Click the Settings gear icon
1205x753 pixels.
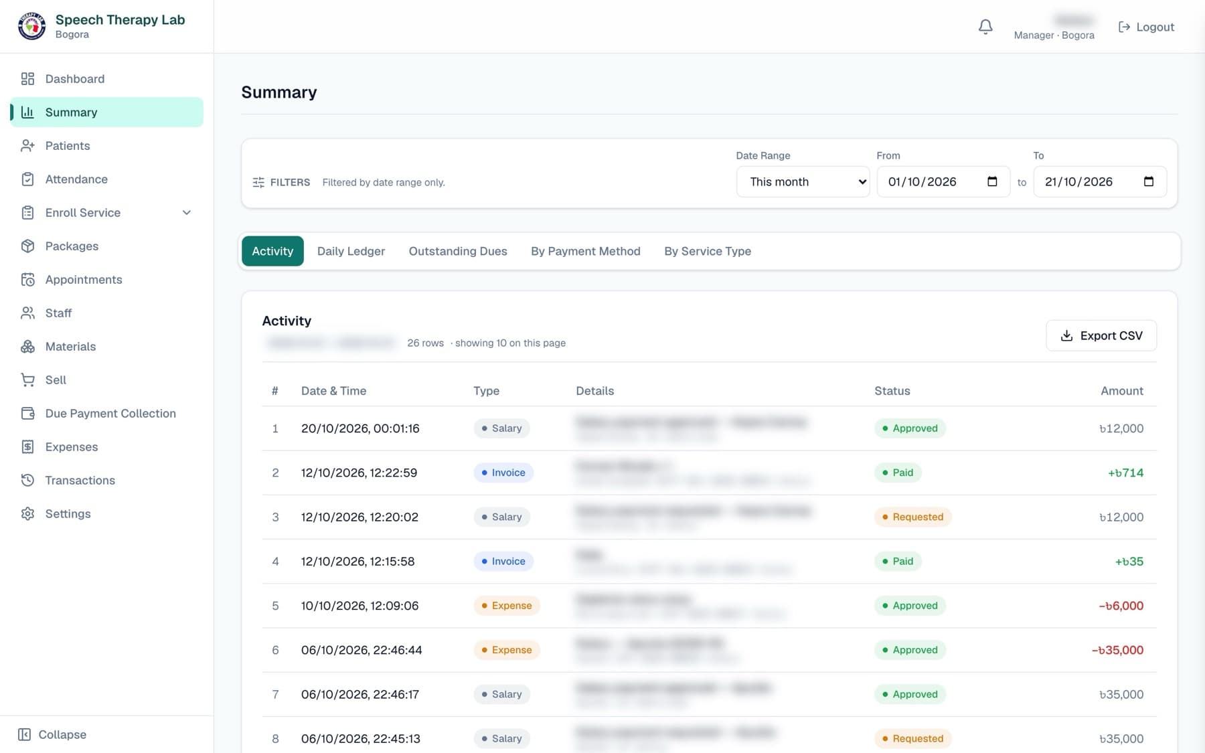(x=27, y=514)
